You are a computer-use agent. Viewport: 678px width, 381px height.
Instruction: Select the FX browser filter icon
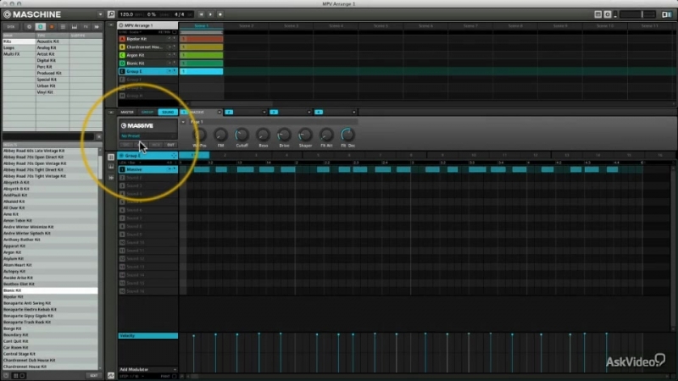click(86, 27)
